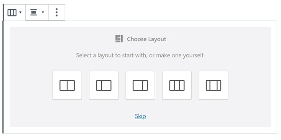Choose the one-third / two-thirds column layout
281x140 pixels.
pyautogui.click(x=104, y=85)
